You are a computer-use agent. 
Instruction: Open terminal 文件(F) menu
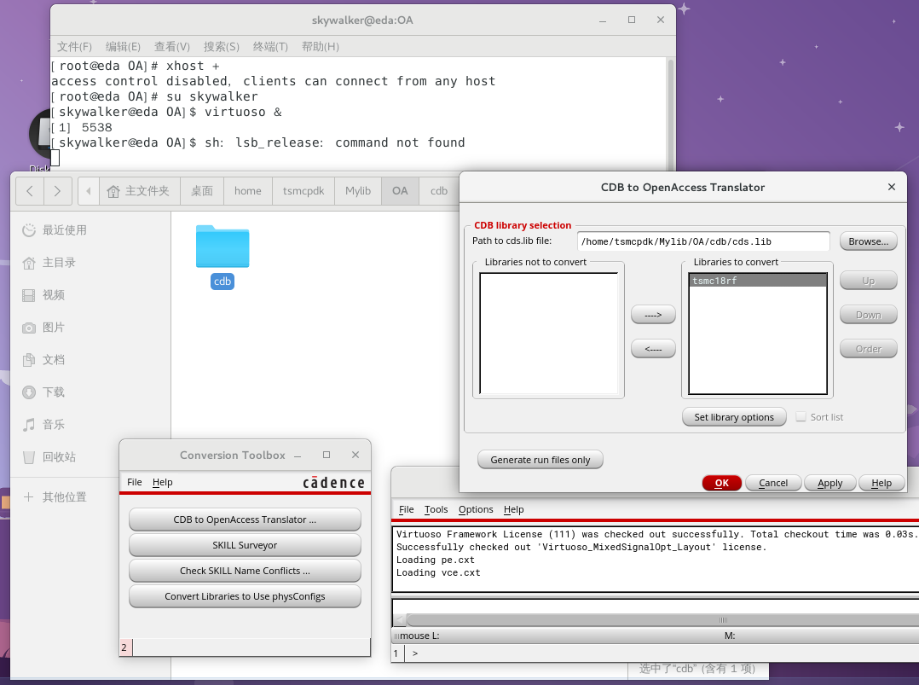pos(74,46)
